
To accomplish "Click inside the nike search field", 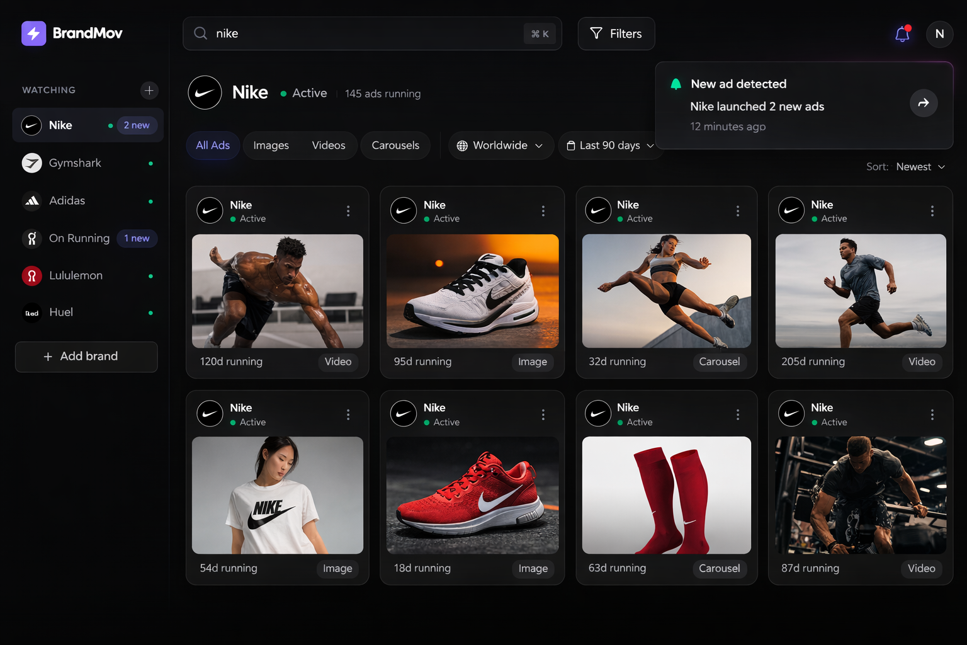I will [315, 33].
